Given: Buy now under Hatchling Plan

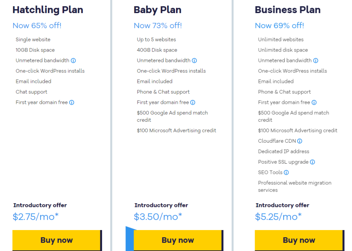Looking at the screenshot, I should point(57,240).
